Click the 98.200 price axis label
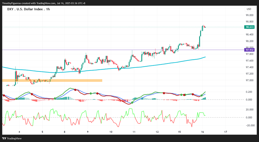Viewport: 259px width, 142px height. pos(250,41)
